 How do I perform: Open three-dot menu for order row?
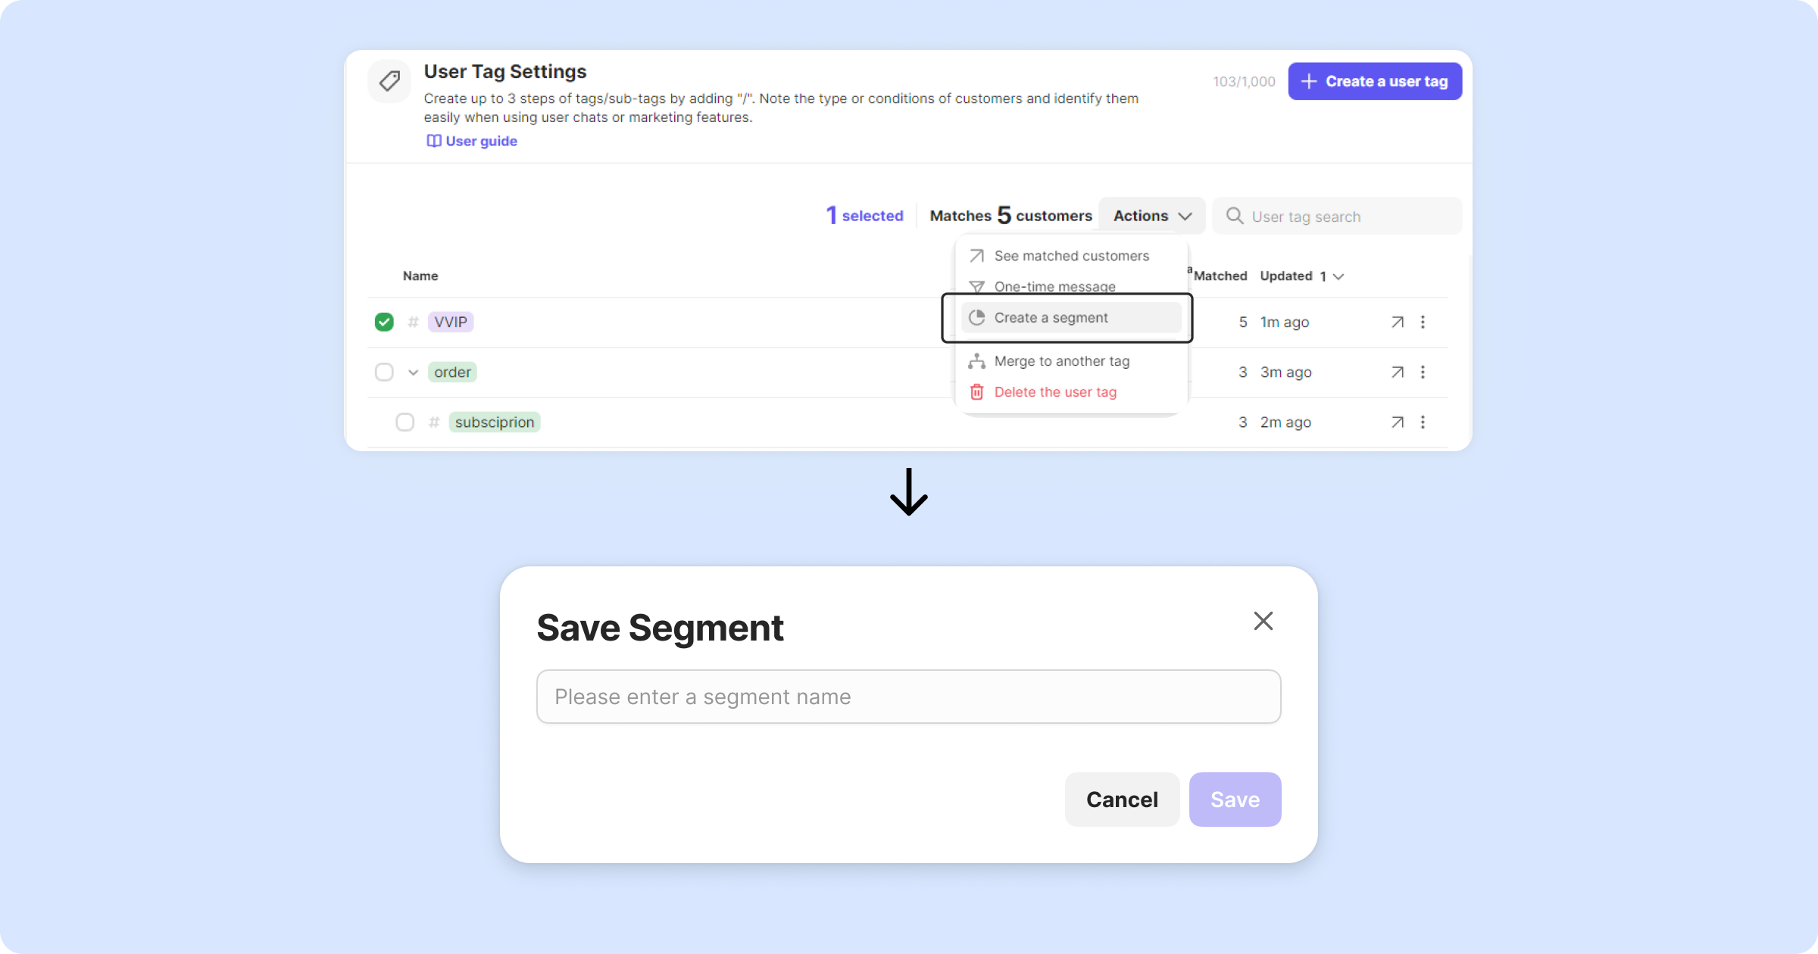coord(1423,373)
